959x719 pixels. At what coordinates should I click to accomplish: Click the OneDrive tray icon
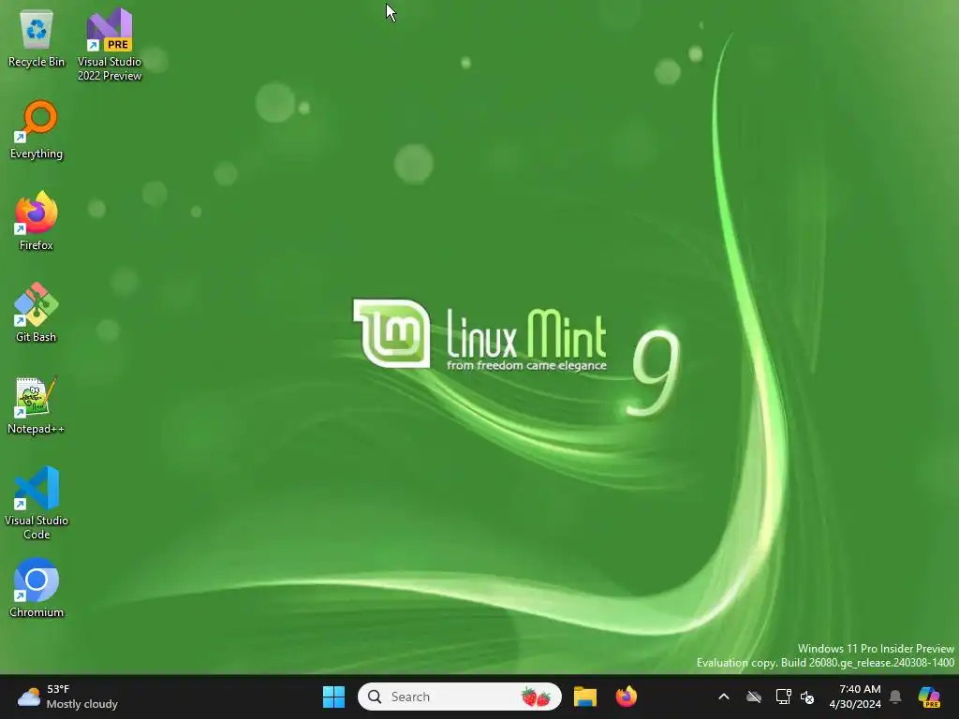[x=754, y=697]
